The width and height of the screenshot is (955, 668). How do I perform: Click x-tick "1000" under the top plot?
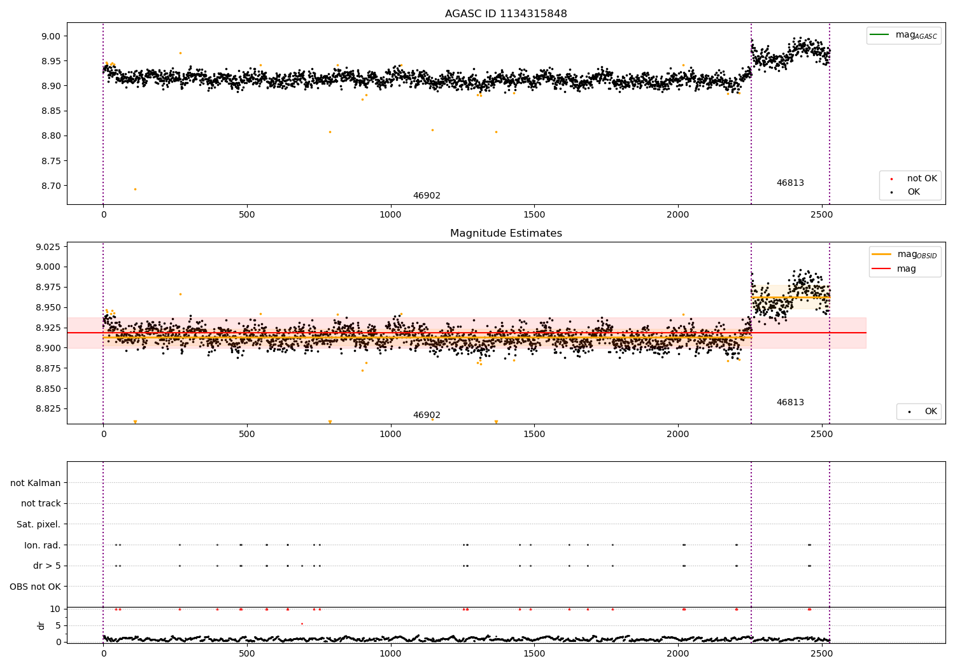tap(390, 215)
